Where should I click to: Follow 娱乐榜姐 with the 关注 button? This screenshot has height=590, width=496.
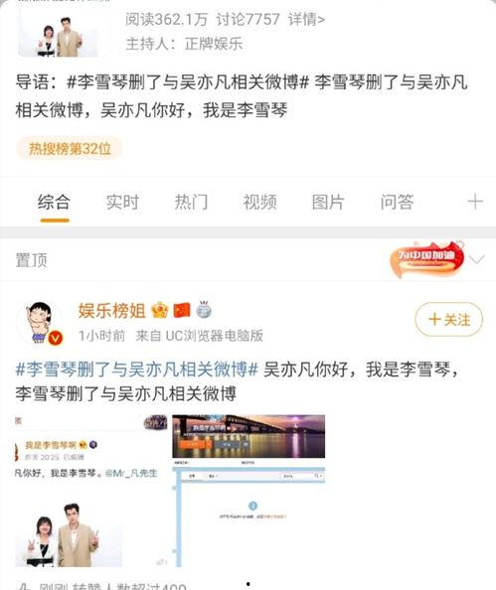click(x=449, y=320)
